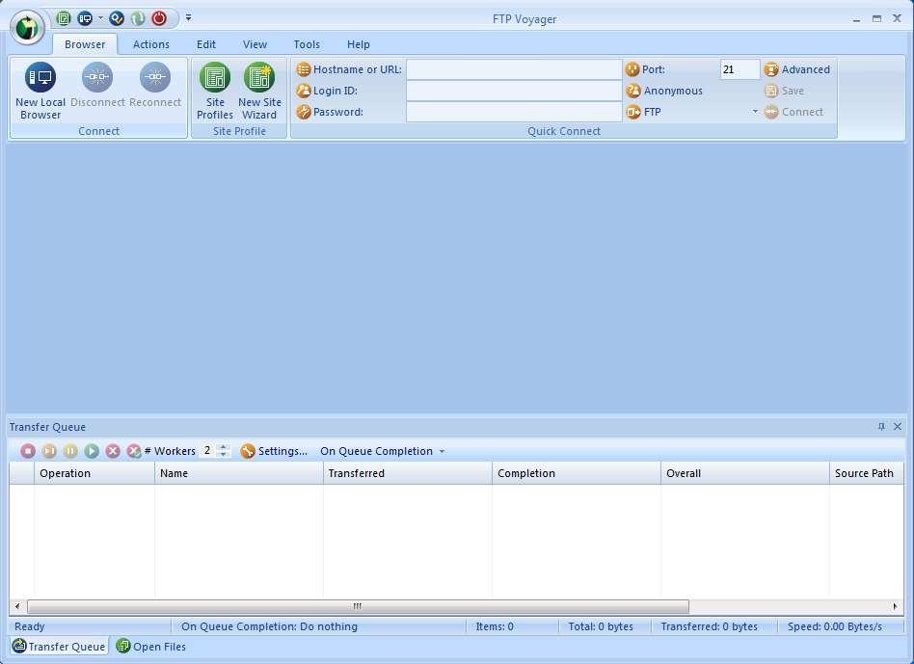Click the Disconnect ribbon icon
The width and height of the screenshot is (914, 664).
pyautogui.click(x=97, y=77)
